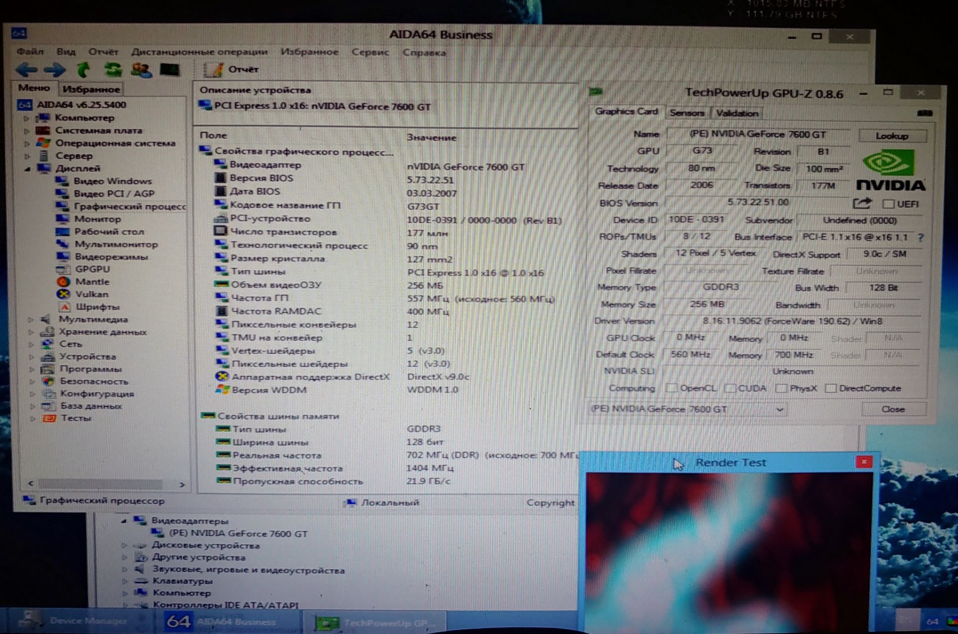958x634 pixels.
Task: Collapse Видеоадаптеры in Device Manager
Action: [x=123, y=521]
